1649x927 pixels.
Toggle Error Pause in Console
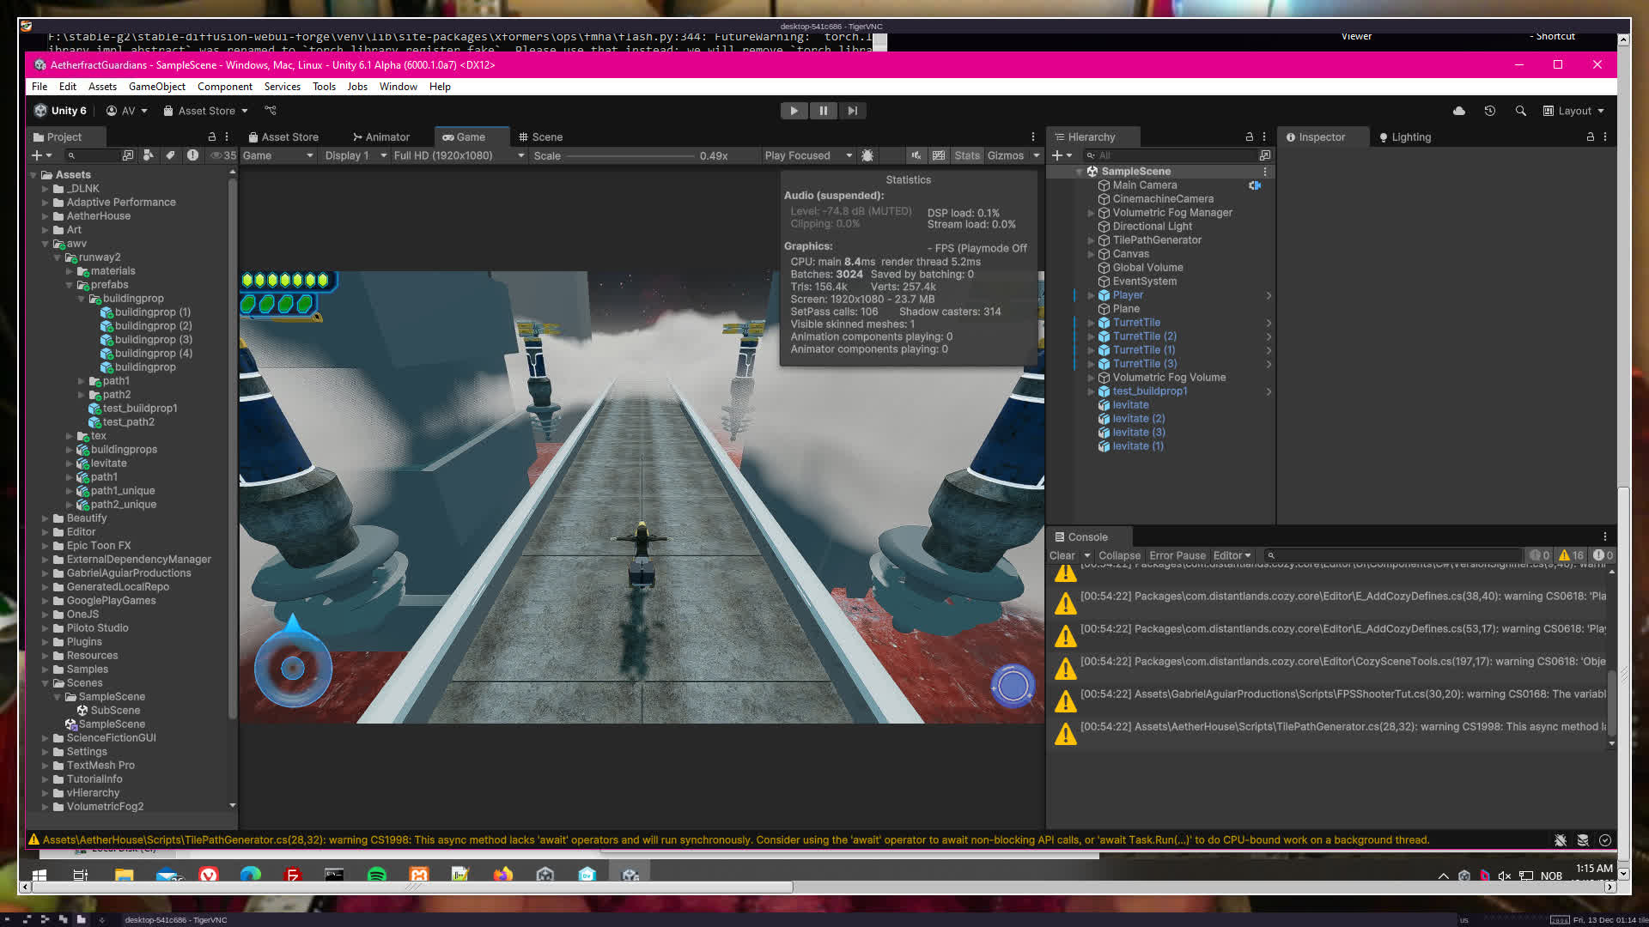(x=1177, y=555)
